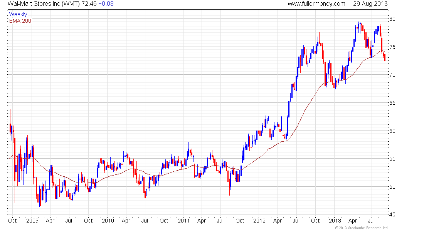Screen dimensions: 424x231
Task: Click the 65 price axis label
Action: click(x=392, y=103)
